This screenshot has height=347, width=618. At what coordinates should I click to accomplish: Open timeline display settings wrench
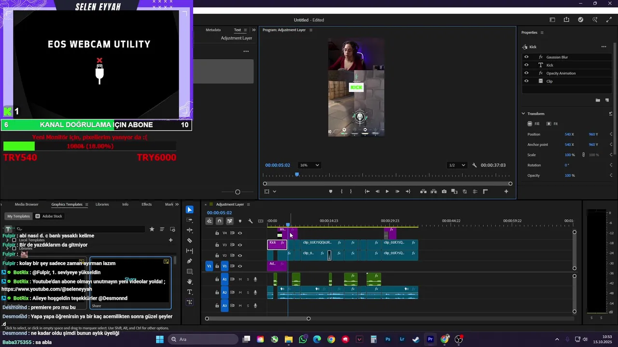(250, 221)
